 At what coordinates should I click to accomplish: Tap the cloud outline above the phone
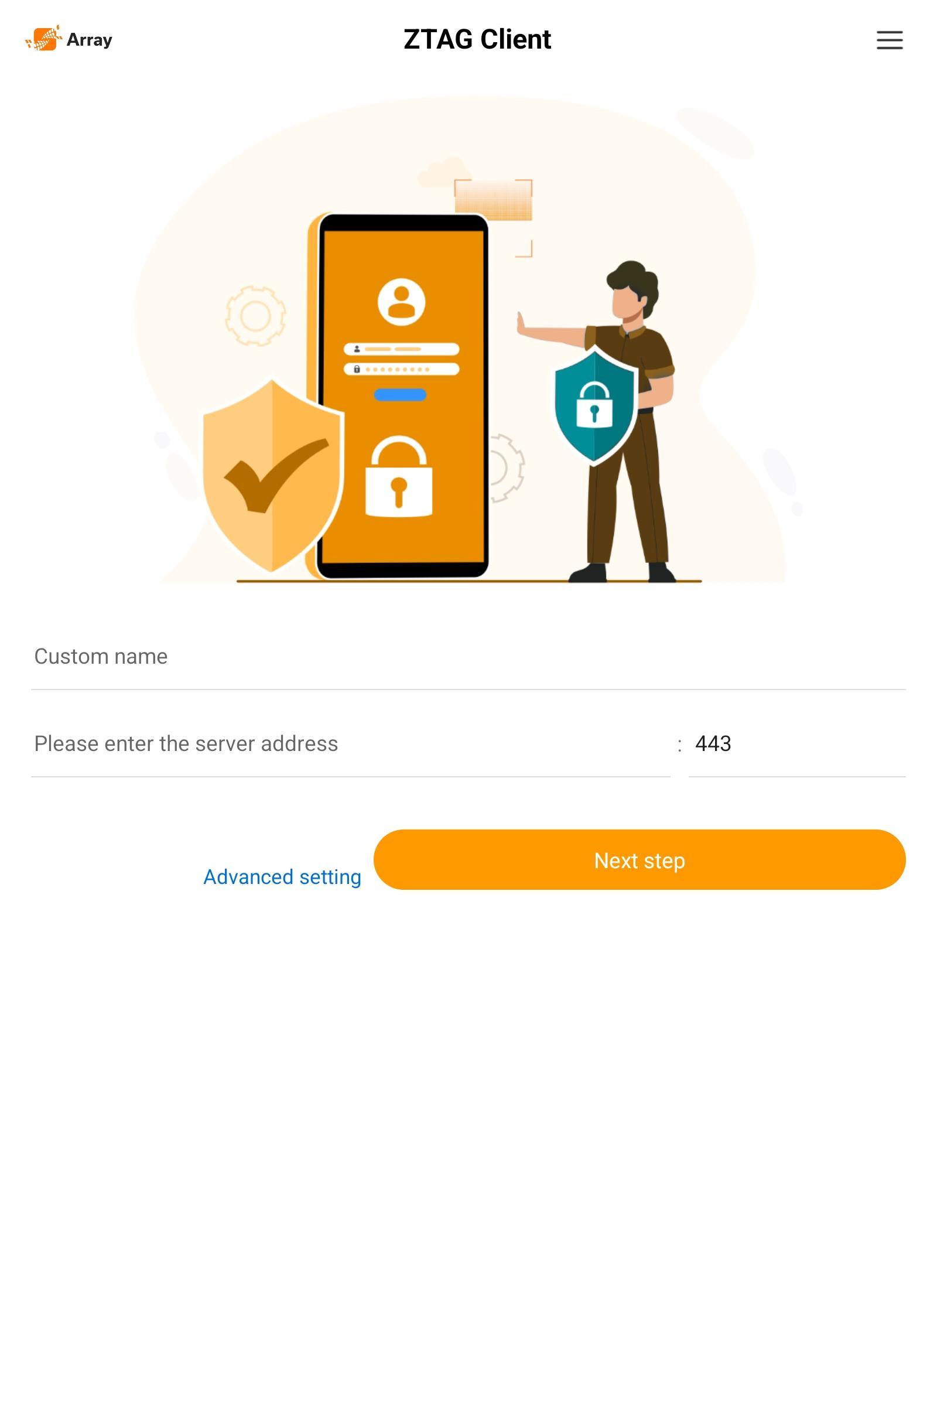441,171
